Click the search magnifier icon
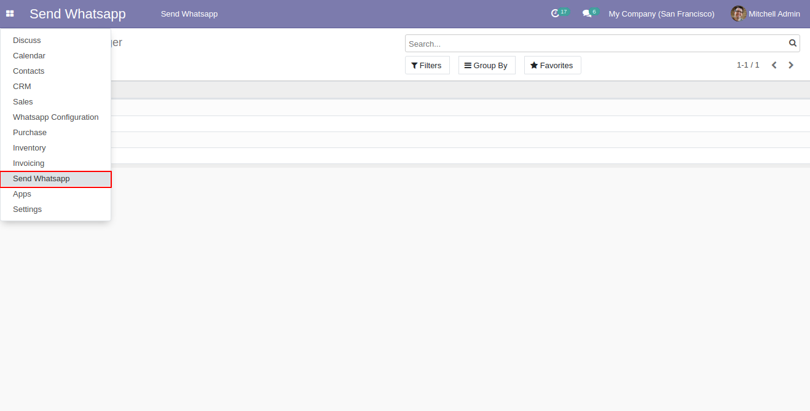The width and height of the screenshot is (810, 411). (793, 43)
